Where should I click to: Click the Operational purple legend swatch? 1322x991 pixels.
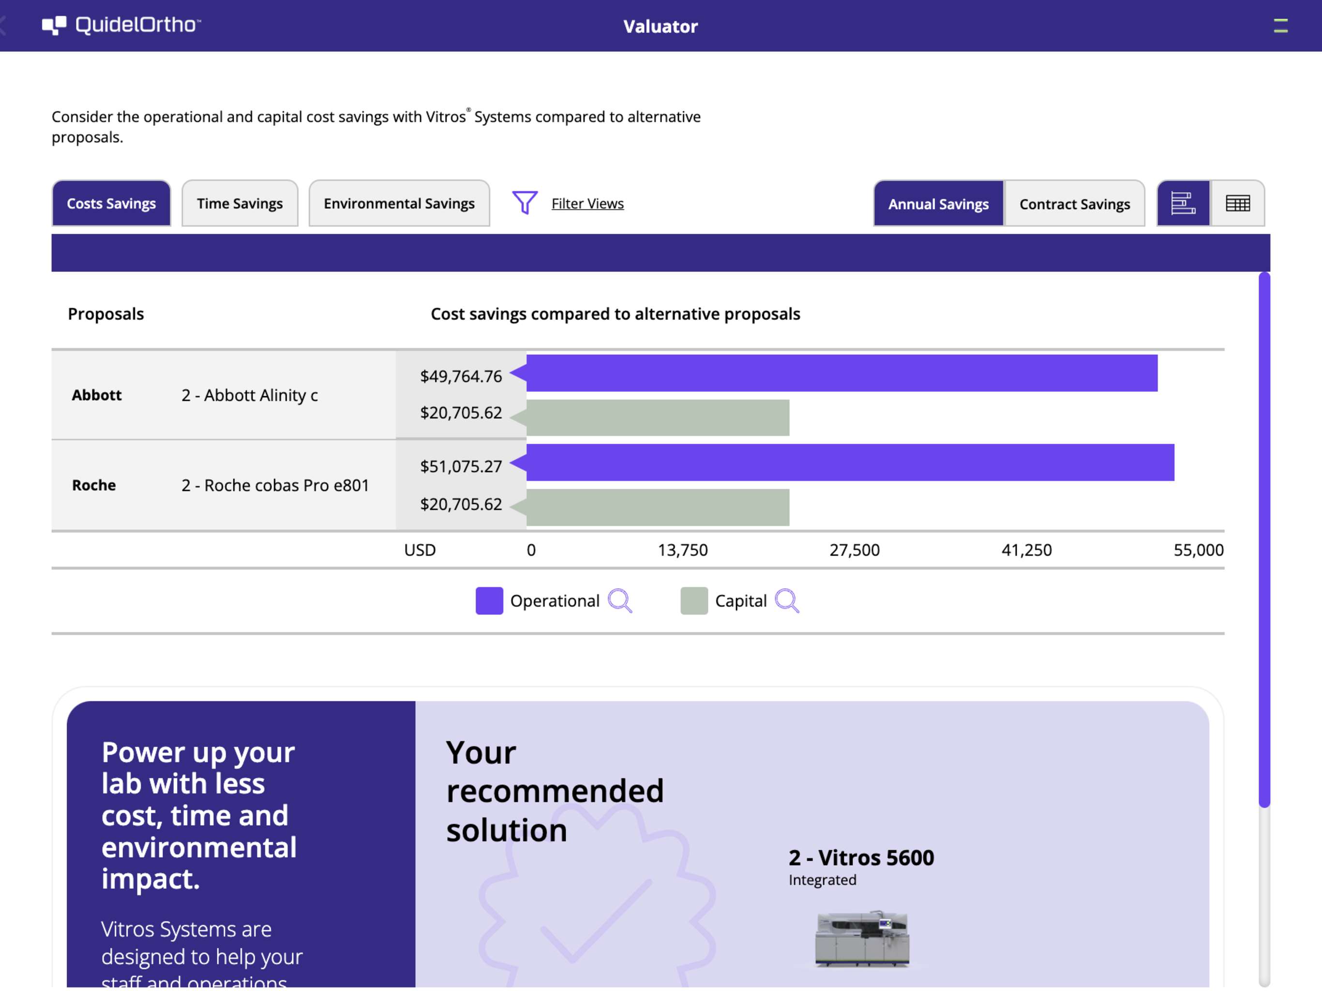click(489, 601)
